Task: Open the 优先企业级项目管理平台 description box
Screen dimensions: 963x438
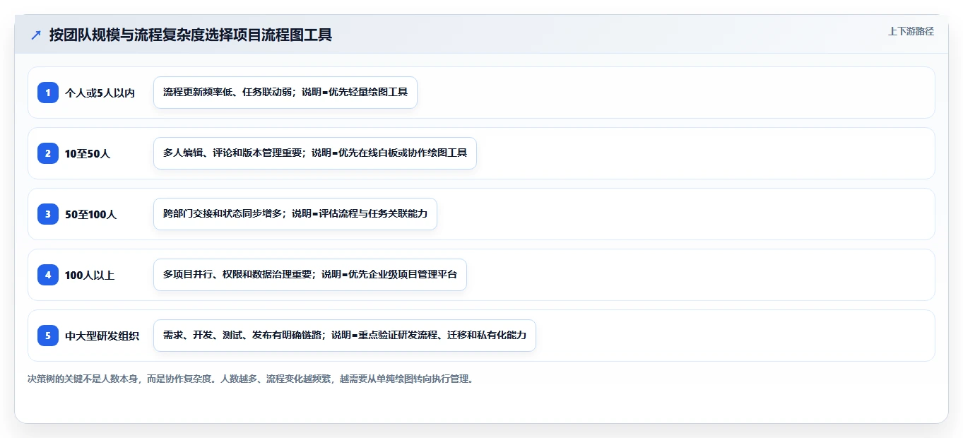Action: click(310, 275)
